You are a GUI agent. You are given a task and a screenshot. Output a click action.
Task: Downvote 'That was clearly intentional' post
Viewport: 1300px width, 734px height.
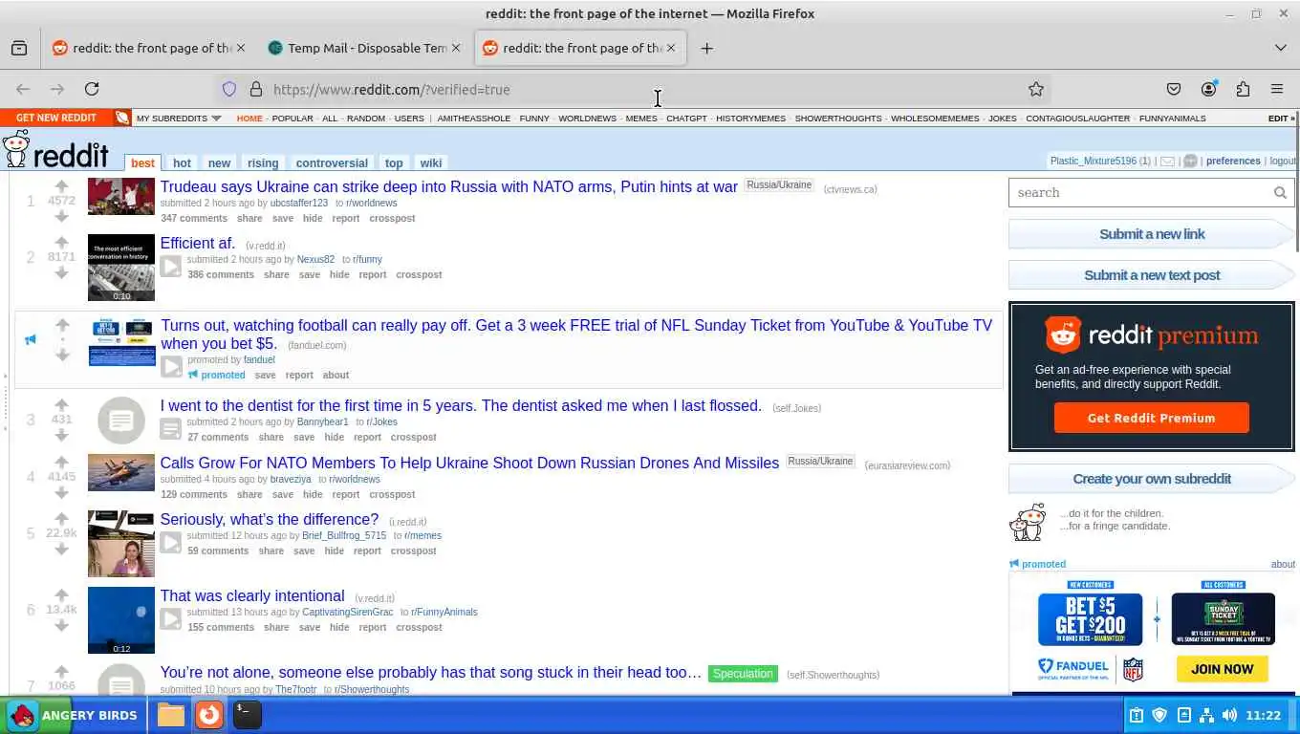pos(61,625)
